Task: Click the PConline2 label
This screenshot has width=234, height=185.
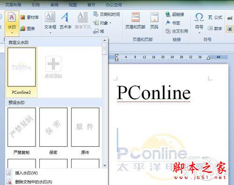Action: (22, 92)
